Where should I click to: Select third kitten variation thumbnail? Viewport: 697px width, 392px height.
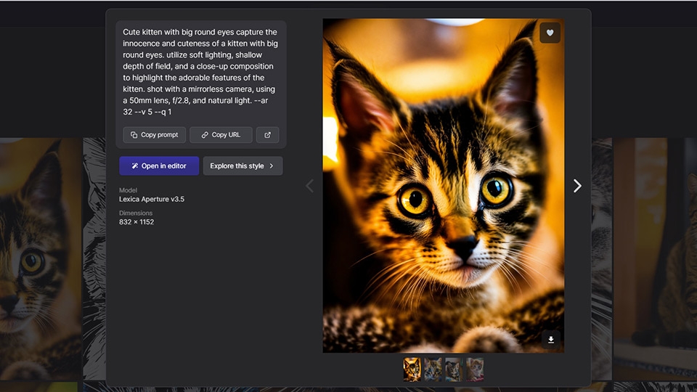click(454, 369)
